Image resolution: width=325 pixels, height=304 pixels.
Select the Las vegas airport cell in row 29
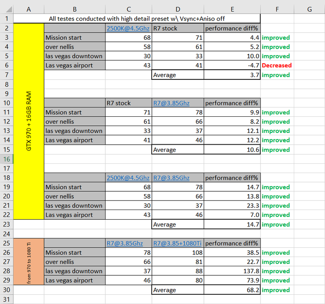(75, 280)
